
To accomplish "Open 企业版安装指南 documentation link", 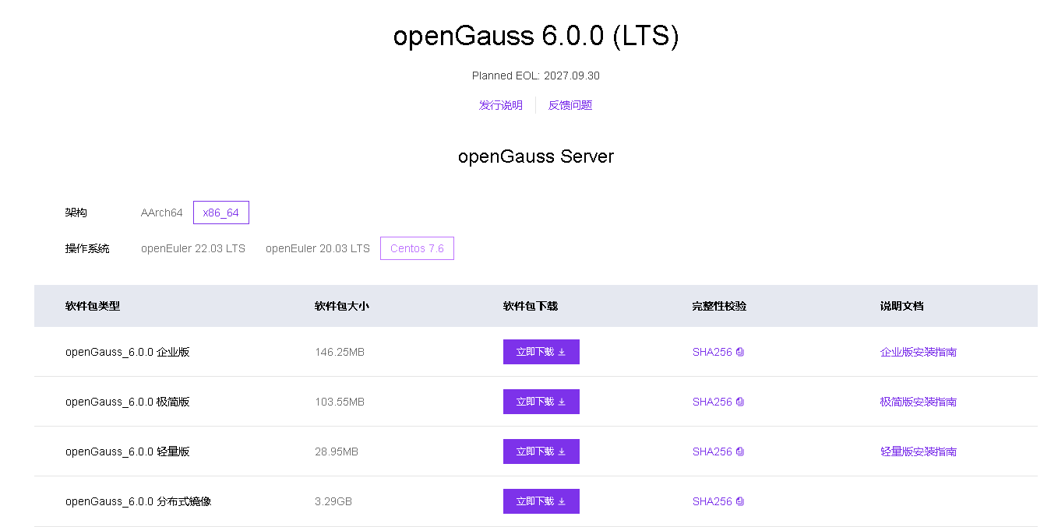I will click(919, 352).
